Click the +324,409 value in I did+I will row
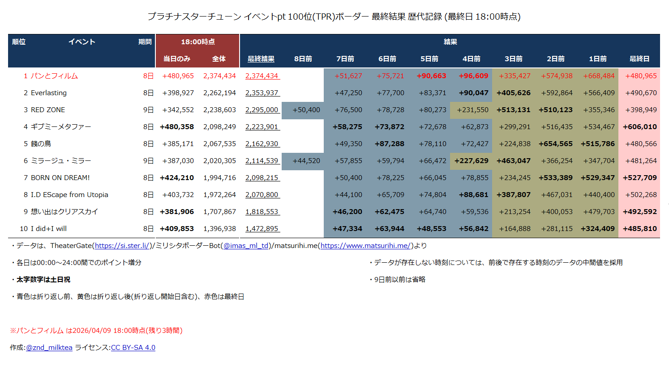Screen dimensions: 669x374 [x=598, y=229]
